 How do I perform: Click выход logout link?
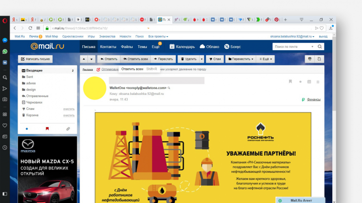(323, 37)
